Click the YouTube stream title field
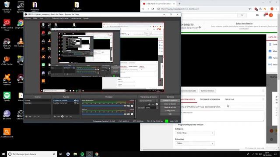 (x=222, y=107)
